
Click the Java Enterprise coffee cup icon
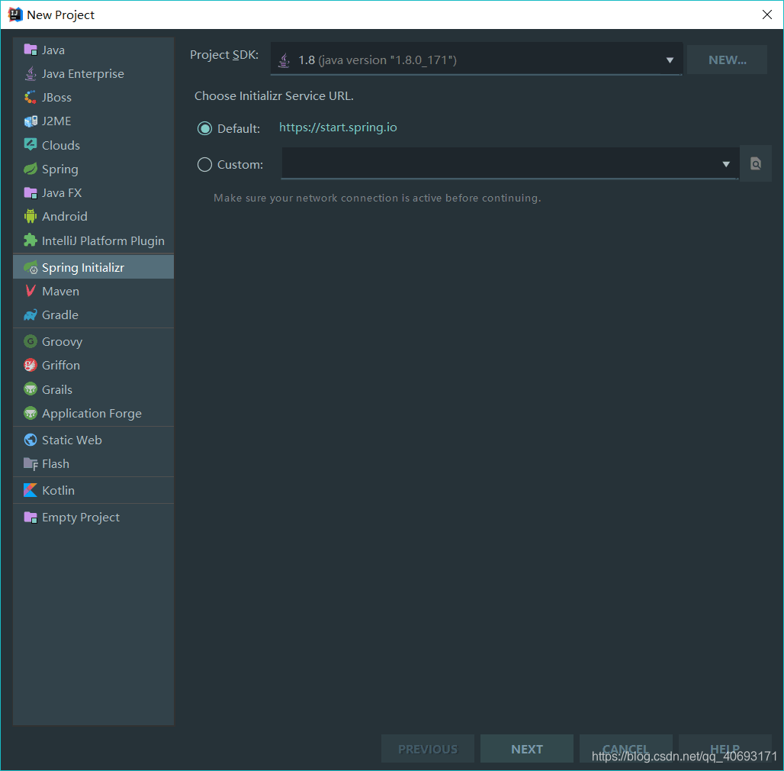click(x=31, y=73)
